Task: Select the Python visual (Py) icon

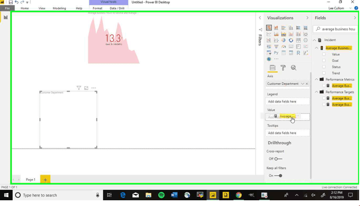Action: pos(276,53)
